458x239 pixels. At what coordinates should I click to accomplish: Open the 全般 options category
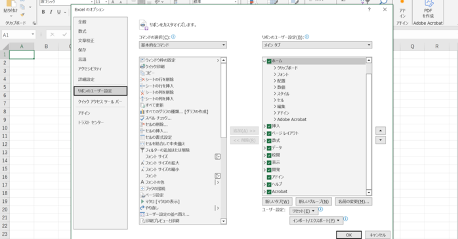pyautogui.click(x=100, y=22)
